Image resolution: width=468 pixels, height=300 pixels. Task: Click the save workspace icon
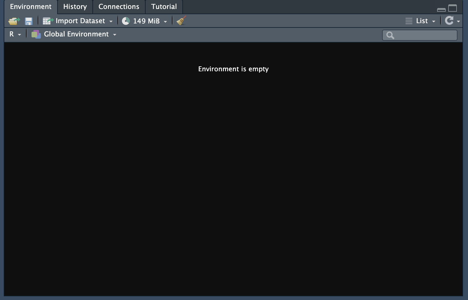tap(28, 21)
